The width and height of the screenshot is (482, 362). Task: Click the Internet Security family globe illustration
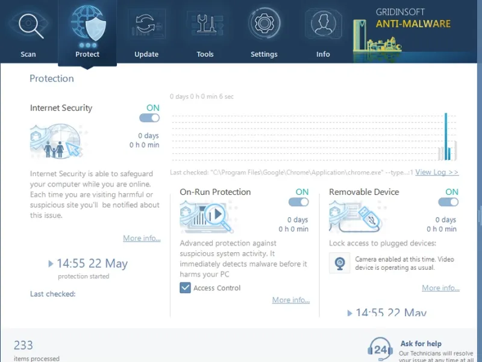[x=56, y=141]
